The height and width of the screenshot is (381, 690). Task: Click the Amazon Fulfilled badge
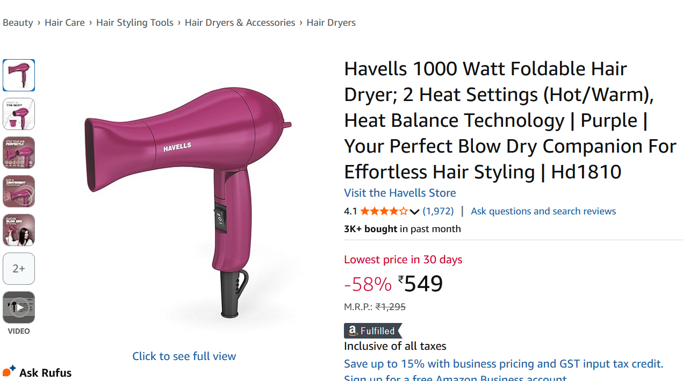coord(373,331)
